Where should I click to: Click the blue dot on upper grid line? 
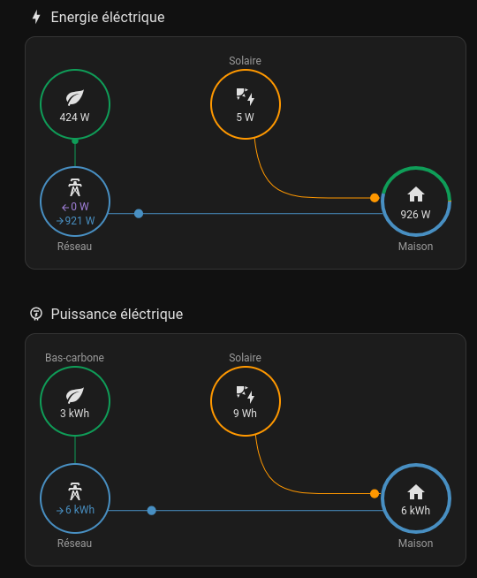tap(139, 213)
